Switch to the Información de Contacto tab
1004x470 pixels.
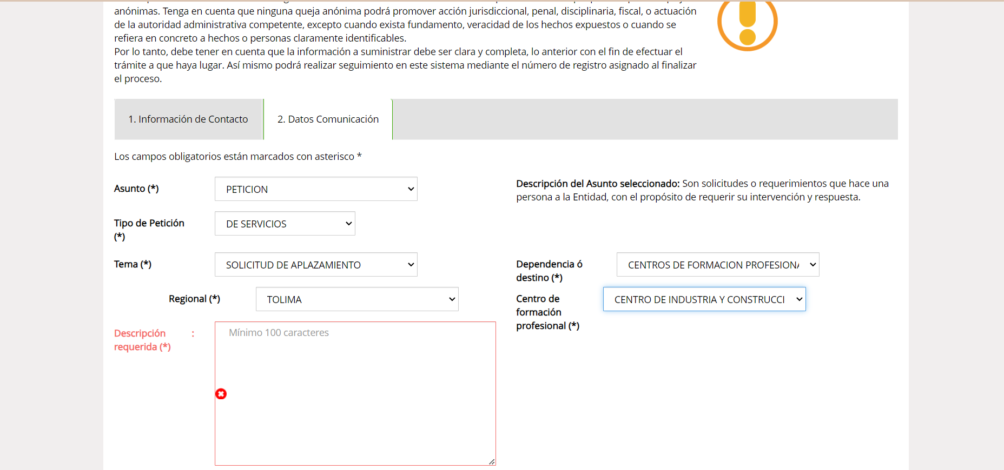click(x=188, y=119)
